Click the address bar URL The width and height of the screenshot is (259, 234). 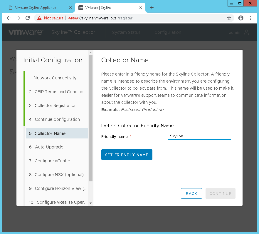pos(100,18)
